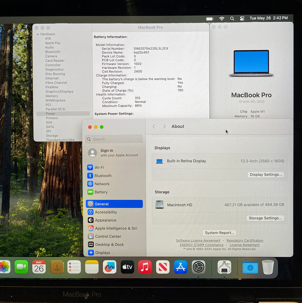Viewport: 302px width, 303px height.
Task: Open Software License Agreement link
Action: tap(198, 240)
